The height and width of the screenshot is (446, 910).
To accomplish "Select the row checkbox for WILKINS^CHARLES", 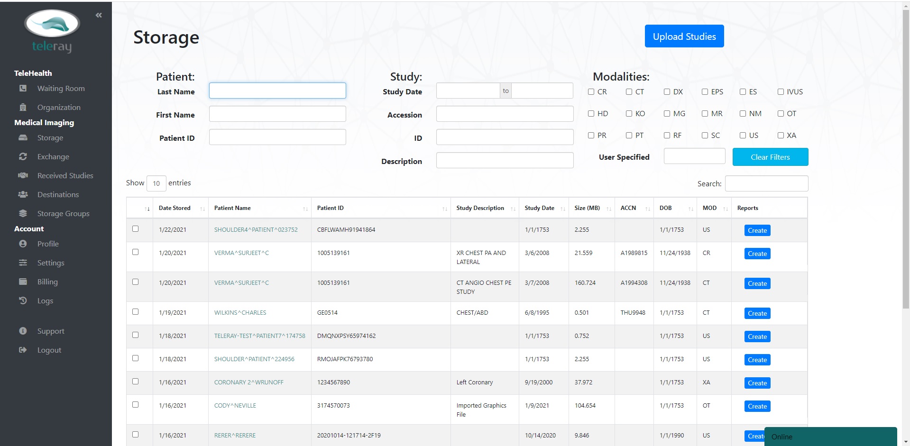I will point(135,312).
